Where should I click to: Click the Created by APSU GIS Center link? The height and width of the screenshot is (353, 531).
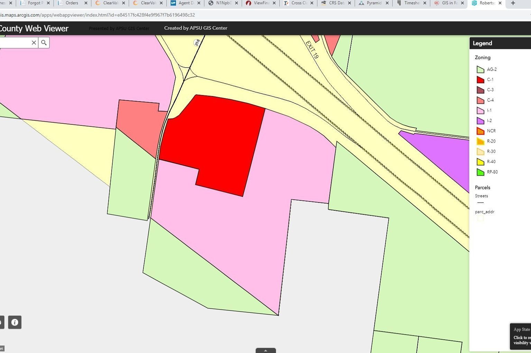pos(196,28)
